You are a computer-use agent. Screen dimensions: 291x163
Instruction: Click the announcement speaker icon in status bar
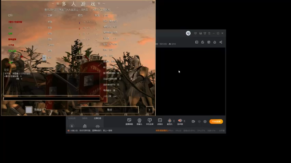pos(68,130)
